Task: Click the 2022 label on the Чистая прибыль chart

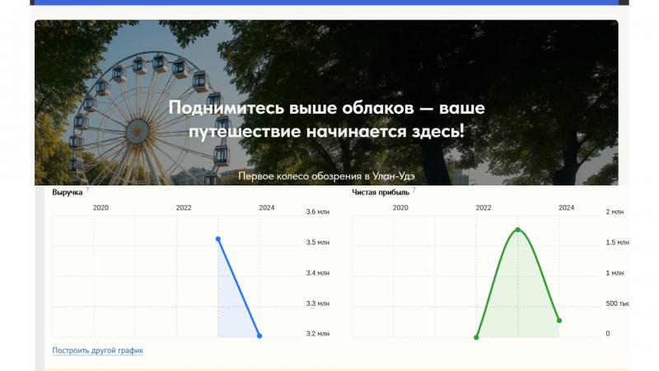Action: point(484,208)
